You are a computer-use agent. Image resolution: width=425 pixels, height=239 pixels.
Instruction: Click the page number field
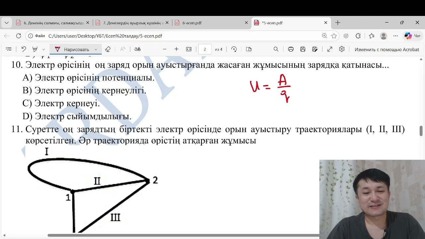(205, 49)
